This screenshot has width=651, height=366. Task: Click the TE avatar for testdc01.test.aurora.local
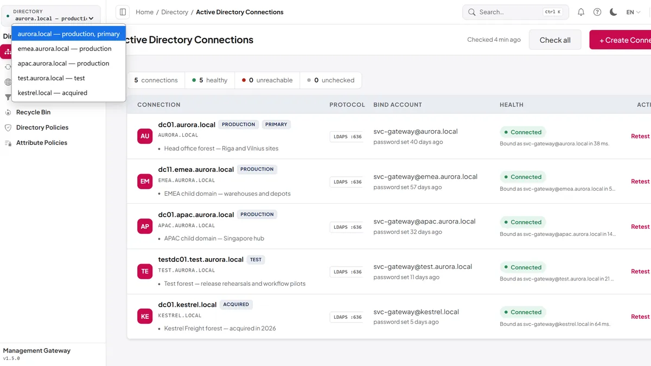(145, 271)
